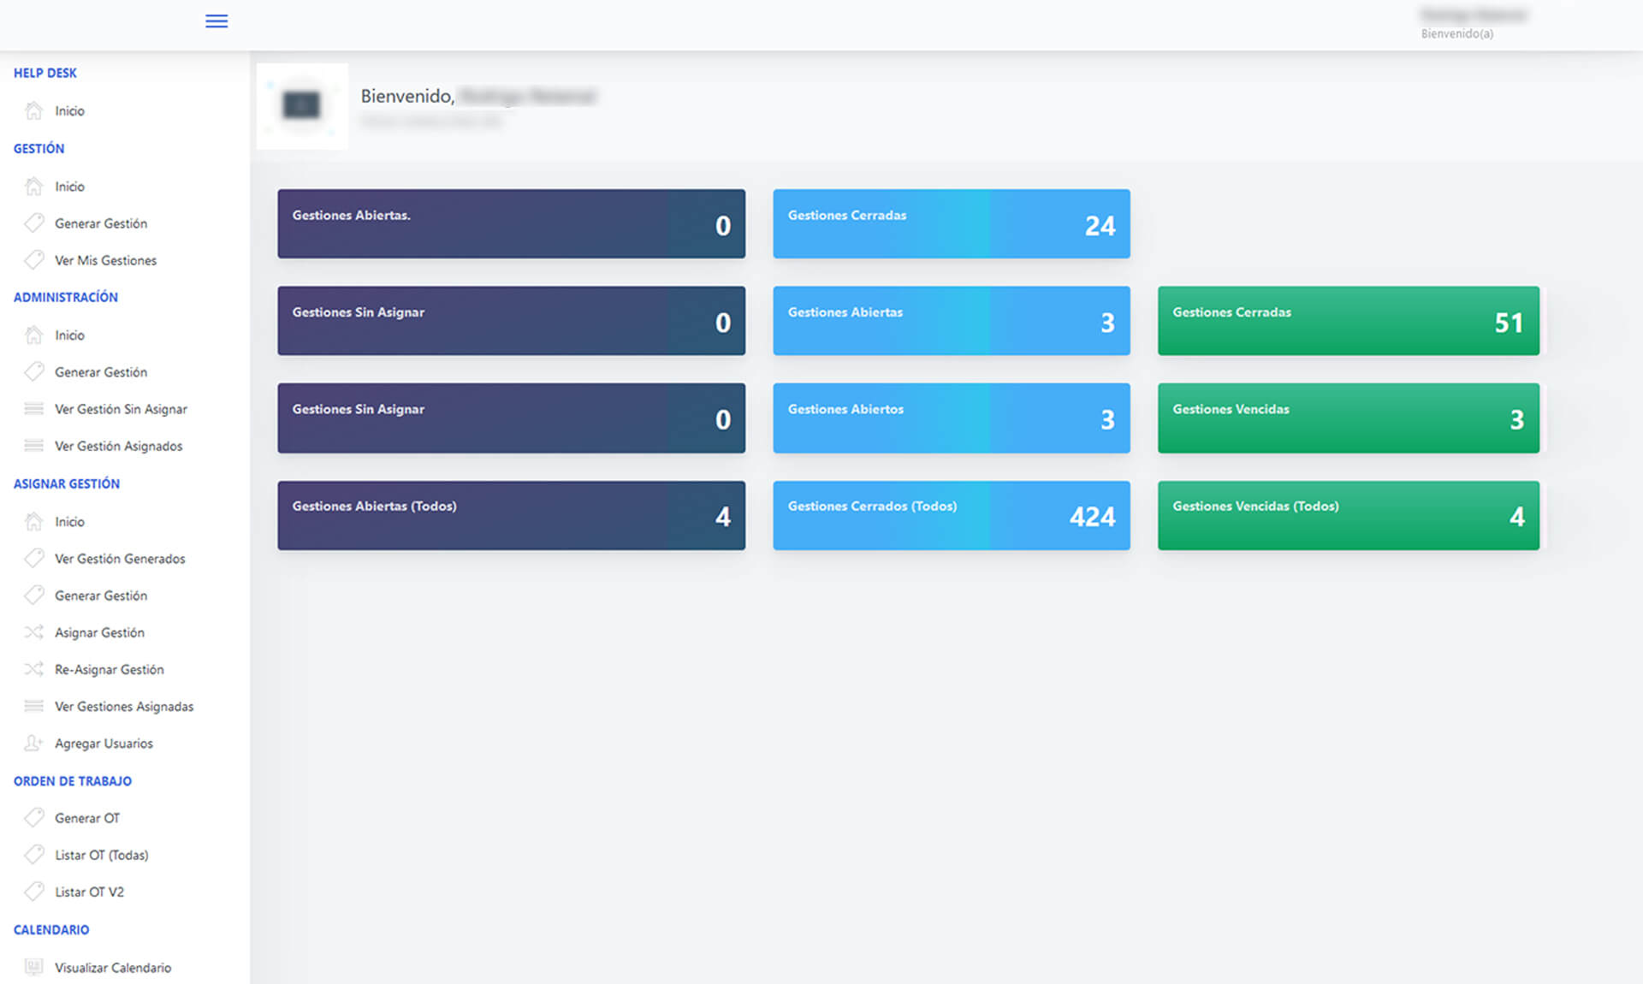
Task: Click home icon under Gestión section
Action: tap(34, 186)
